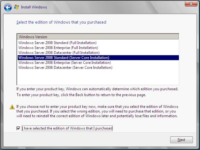The height and width of the screenshot is (150, 200).
Task: Go back using the blue arrow button
Action: 8,7
